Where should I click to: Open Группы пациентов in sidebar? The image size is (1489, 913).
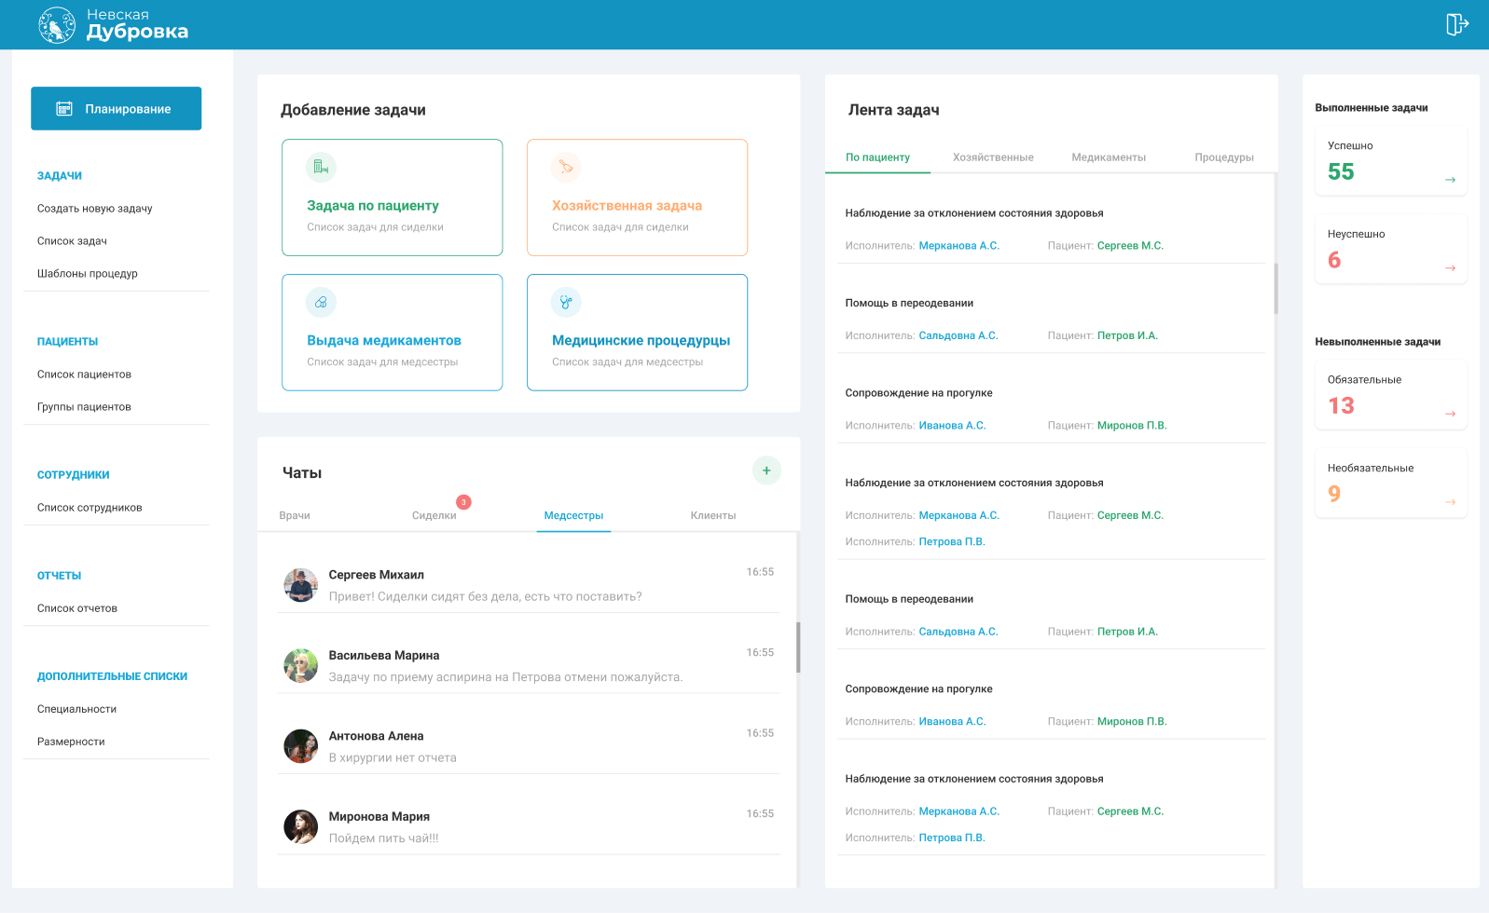pyautogui.click(x=84, y=407)
